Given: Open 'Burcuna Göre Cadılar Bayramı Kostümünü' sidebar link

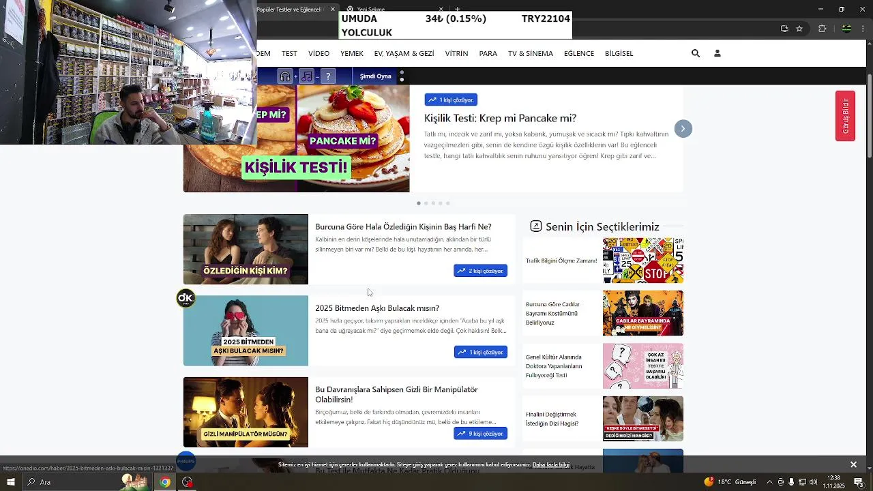Looking at the screenshot, I should [553, 313].
